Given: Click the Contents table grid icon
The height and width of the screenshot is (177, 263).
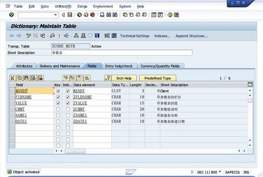Looking at the screenshot, I should point(114,36).
